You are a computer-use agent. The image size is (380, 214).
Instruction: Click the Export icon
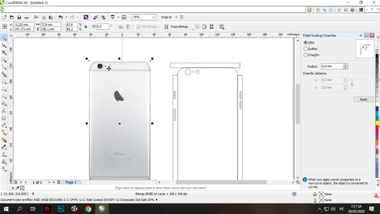[103, 17]
